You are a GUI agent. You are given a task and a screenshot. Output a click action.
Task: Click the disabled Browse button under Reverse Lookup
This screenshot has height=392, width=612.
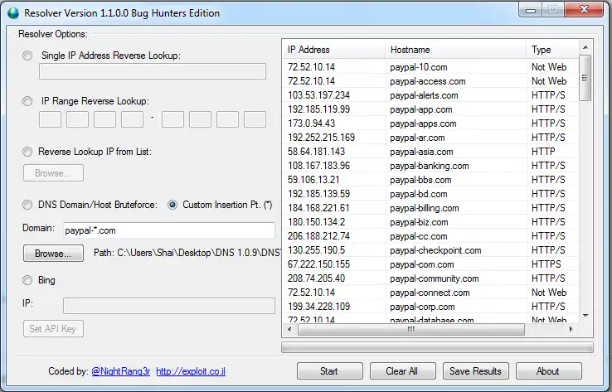(53, 172)
